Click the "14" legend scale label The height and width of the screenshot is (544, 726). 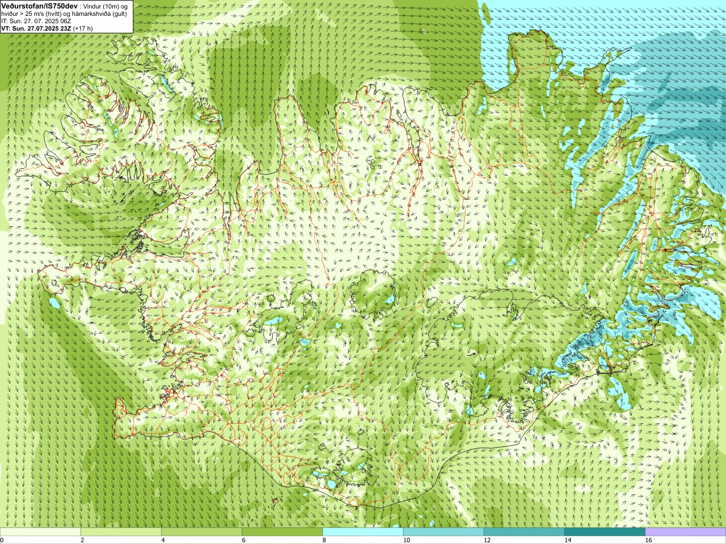click(x=568, y=540)
